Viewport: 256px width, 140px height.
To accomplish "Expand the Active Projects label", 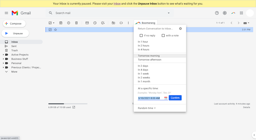I will click(3, 55).
